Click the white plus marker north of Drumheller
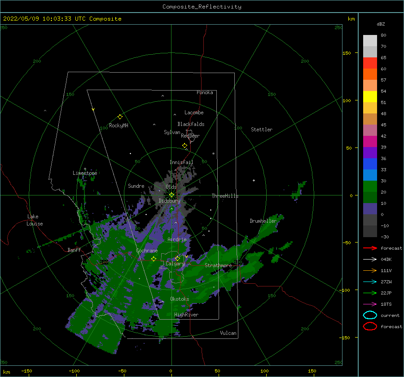 pos(254,180)
